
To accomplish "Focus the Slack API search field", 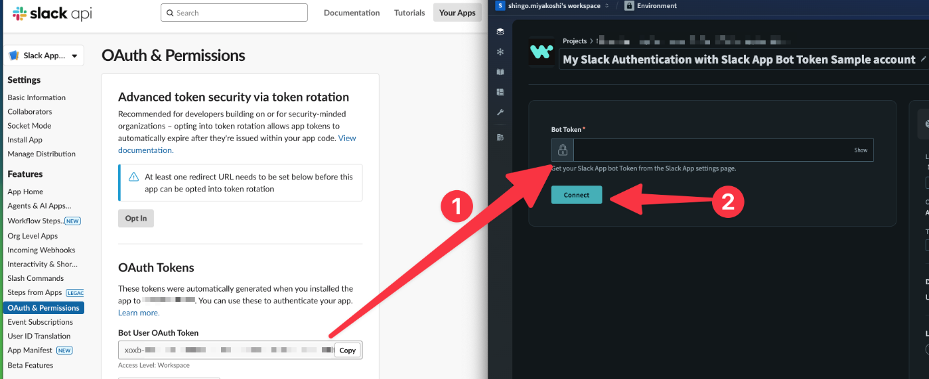I will (234, 13).
